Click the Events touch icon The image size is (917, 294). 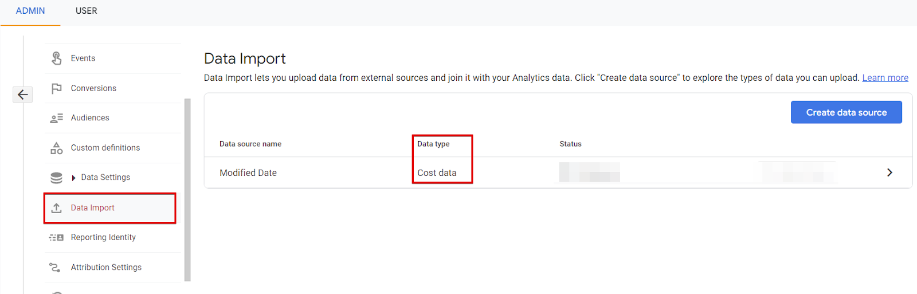(x=56, y=58)
